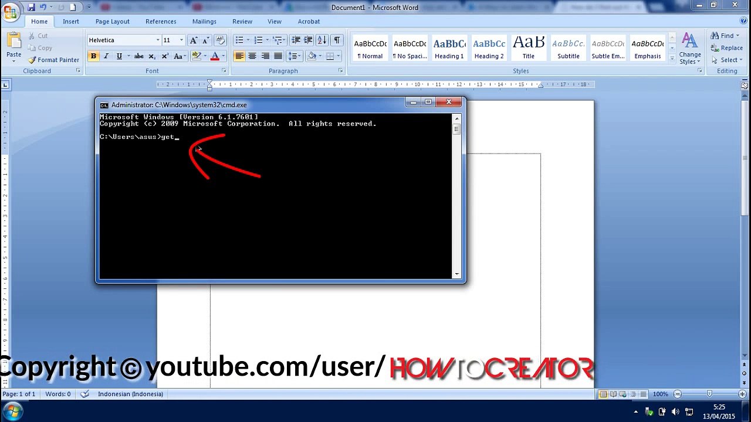Select Align Text Left

[239, 56]
